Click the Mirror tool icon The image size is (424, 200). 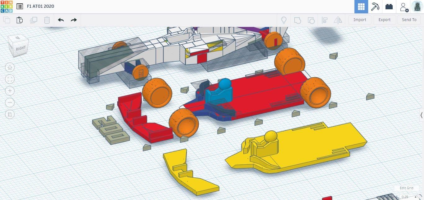338,20
